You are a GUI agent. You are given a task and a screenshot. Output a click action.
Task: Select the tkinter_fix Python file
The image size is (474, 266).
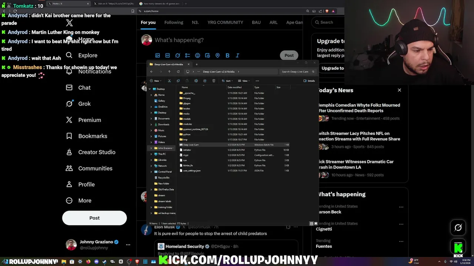[x=234, y=166]
